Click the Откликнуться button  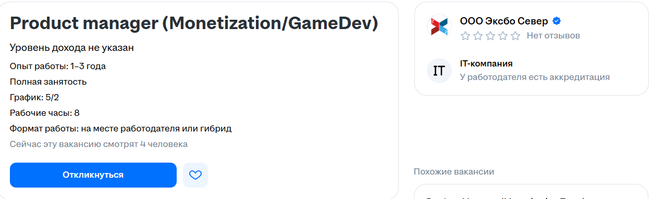93,175
